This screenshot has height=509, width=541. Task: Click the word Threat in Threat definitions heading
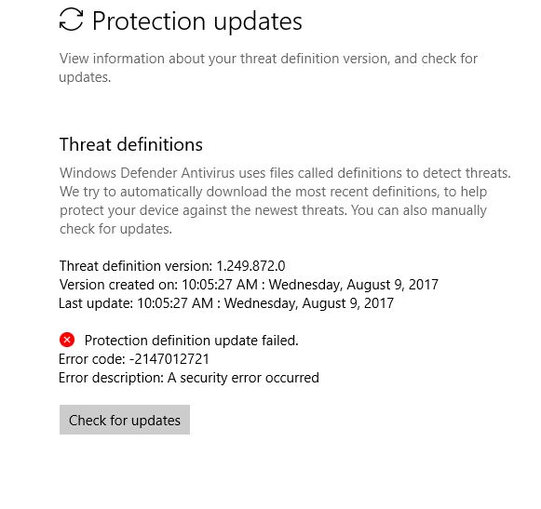pyautogui.click(x=86, y=144)
